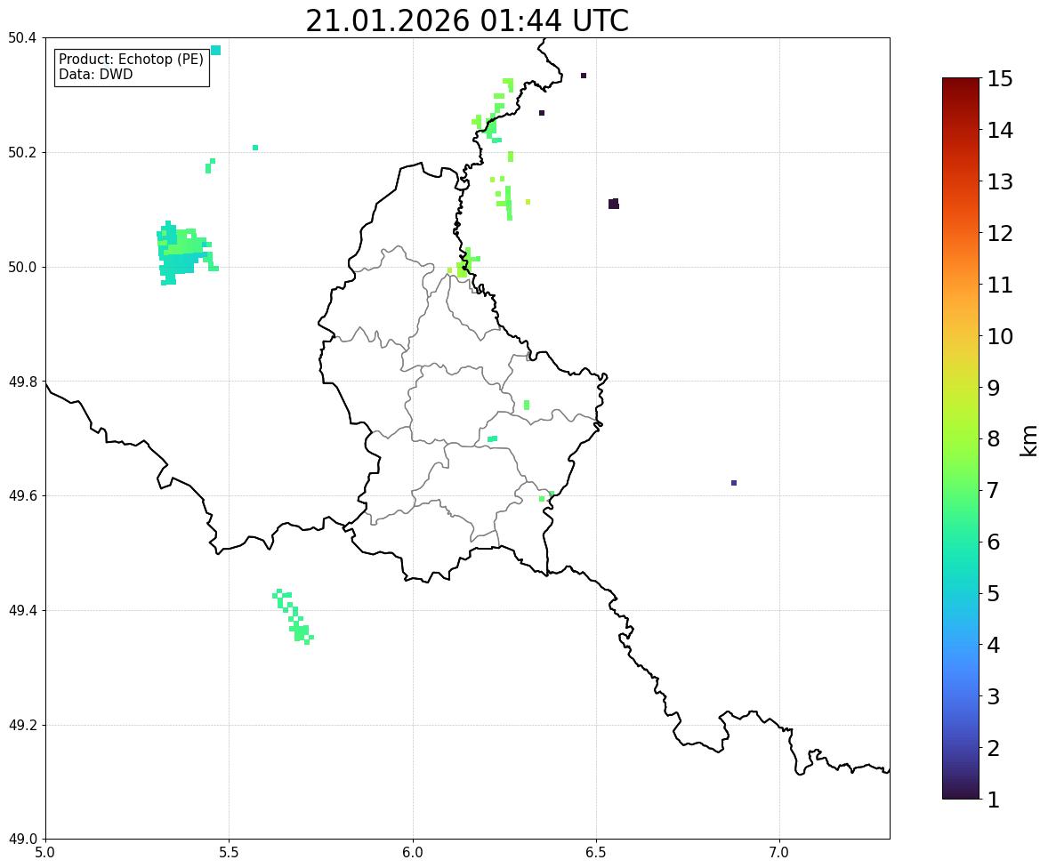Click the colorbar "km" unit label
Viewport: 1048px width, 868px height.
[1029, 440]
